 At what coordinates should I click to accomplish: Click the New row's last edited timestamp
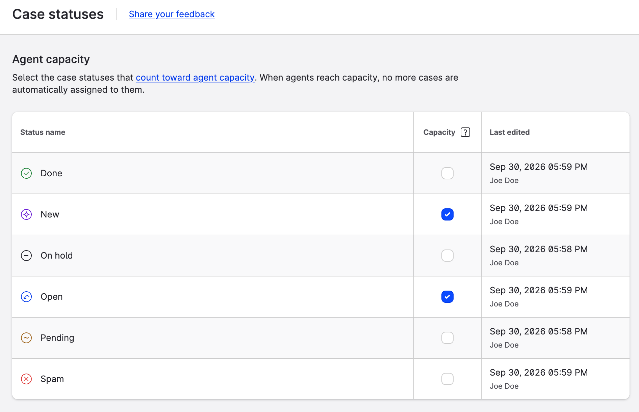539,208
